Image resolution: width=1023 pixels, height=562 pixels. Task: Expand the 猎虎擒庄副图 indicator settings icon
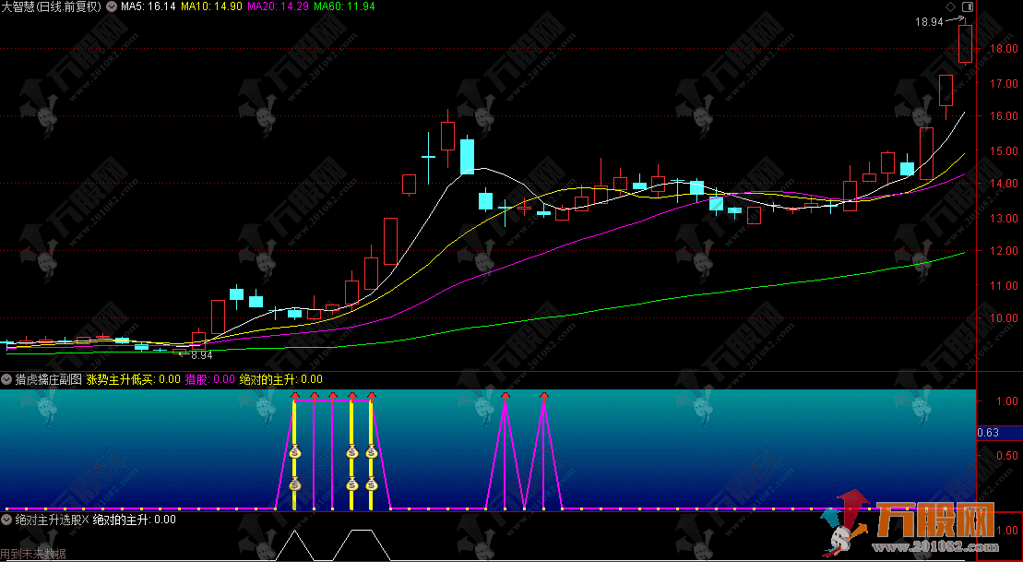click(6, 379)
